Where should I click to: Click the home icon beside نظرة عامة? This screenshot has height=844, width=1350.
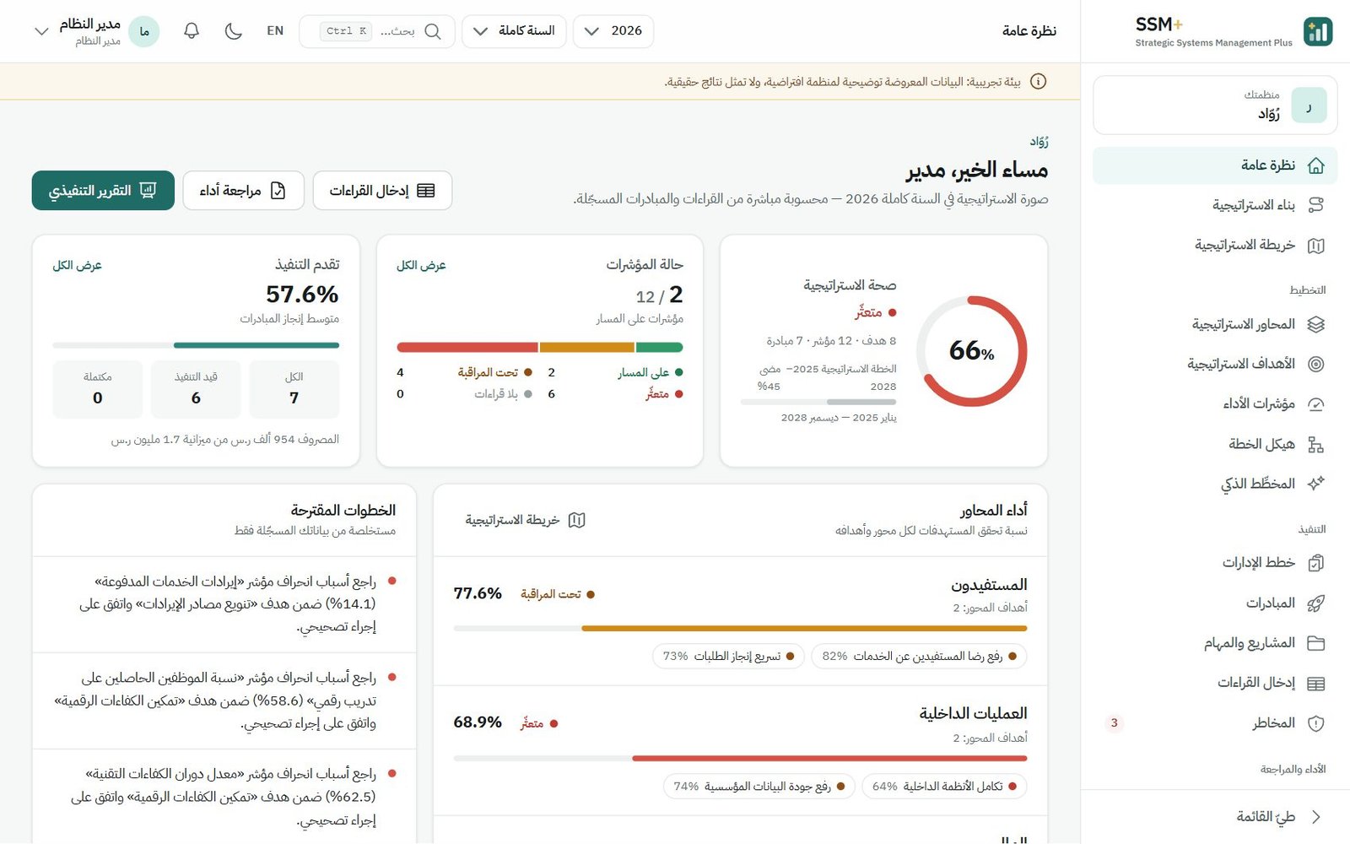[x=1315, y=165]
